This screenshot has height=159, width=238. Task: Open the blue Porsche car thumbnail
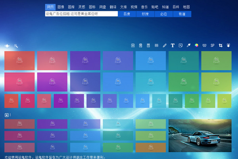[200, 136]
